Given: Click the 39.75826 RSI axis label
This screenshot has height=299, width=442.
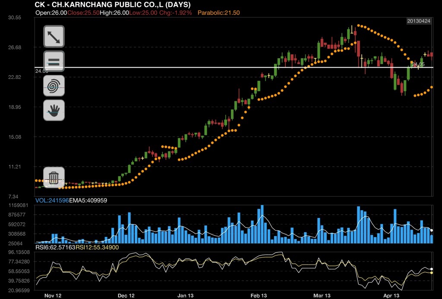Looking at the screenshot, I should click(x=19, y=281).
